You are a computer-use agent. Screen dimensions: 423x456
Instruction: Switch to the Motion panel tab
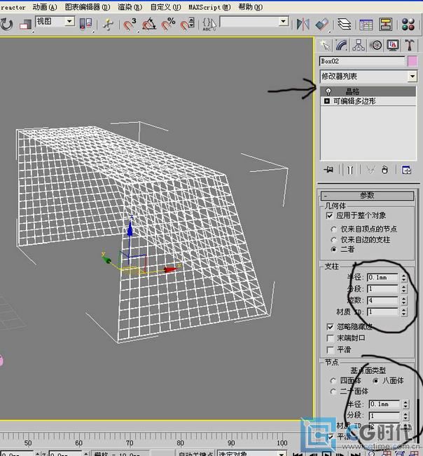[375, 45]
